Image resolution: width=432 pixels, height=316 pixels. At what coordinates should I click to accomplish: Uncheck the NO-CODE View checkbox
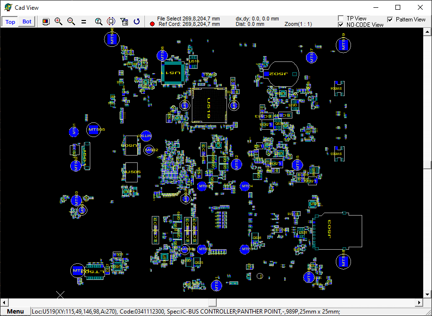click(341, 24)
